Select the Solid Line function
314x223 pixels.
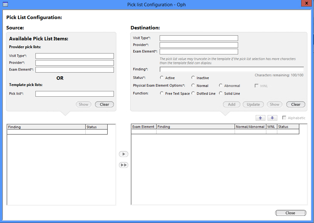pos(221,93)
